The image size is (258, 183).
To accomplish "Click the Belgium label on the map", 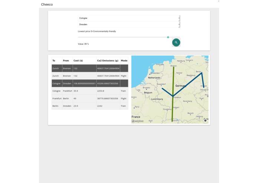I will click(148, 93).
